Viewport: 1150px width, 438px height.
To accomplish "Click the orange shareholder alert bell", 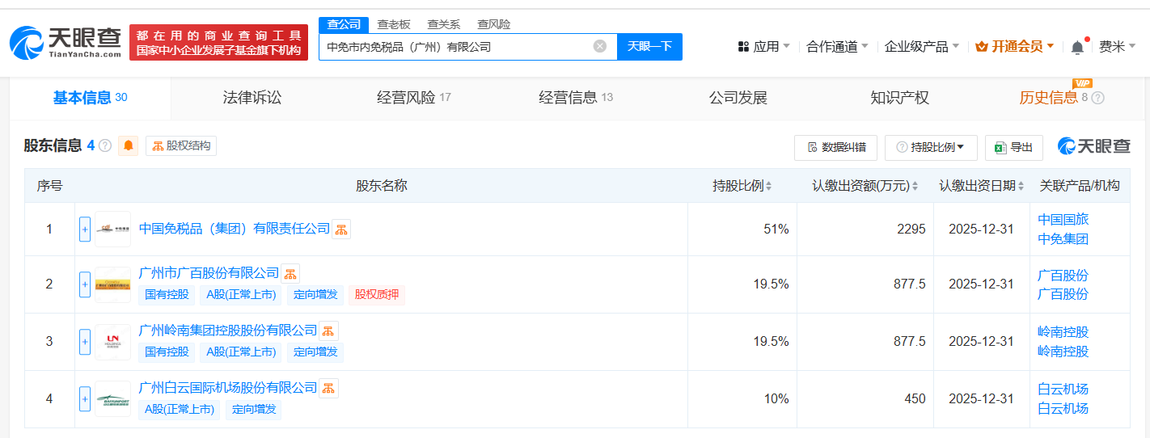I will click(x=129, y=146).
